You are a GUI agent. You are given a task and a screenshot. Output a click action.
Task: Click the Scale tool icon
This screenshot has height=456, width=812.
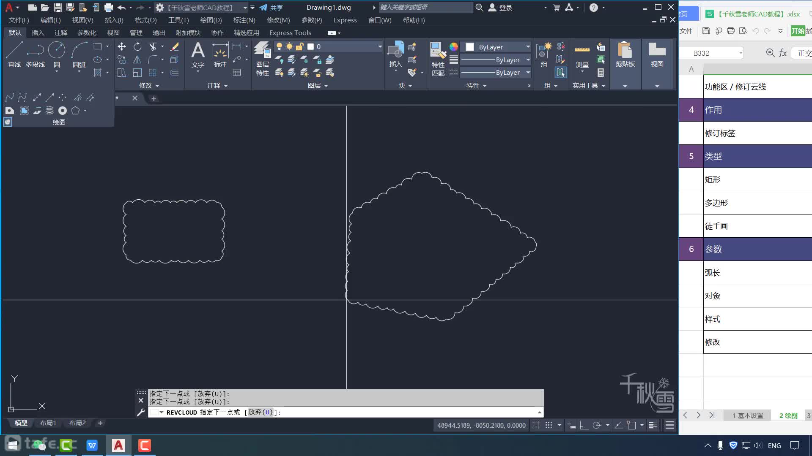137,73
